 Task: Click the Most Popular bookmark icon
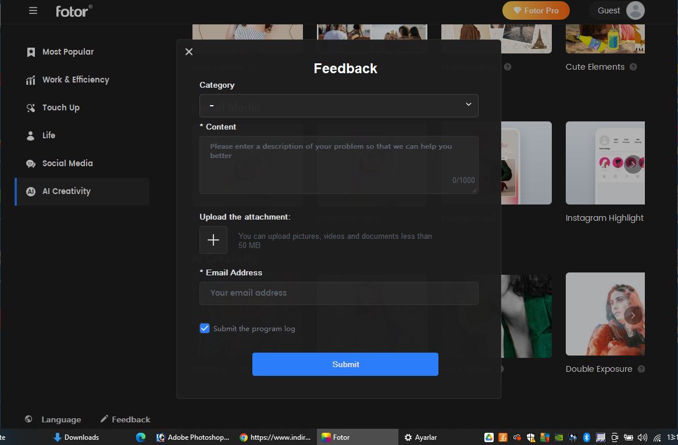pos(31,52)
